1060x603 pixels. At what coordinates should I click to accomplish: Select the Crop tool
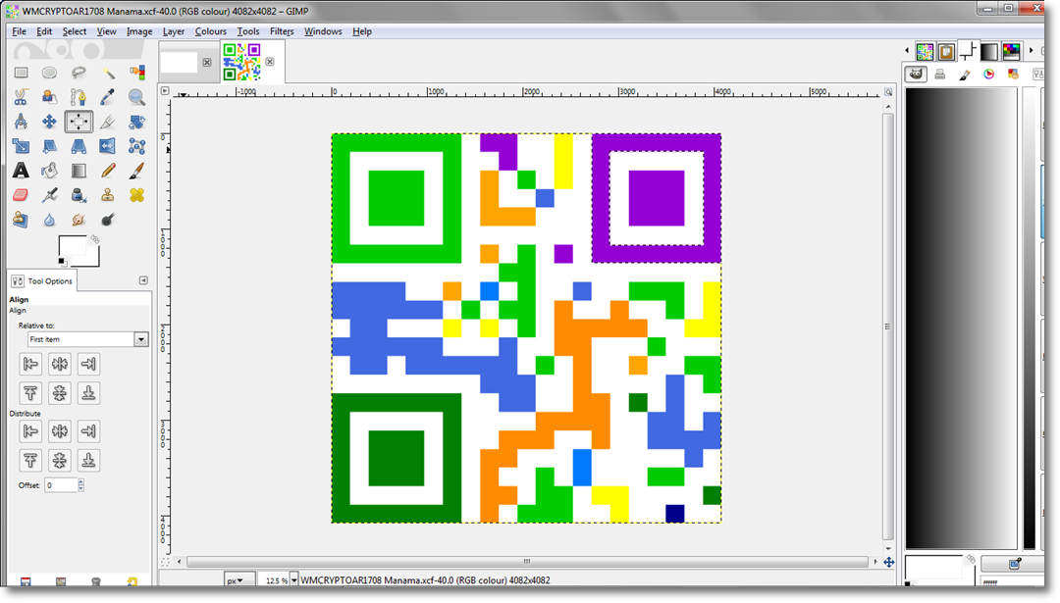(108, 122)
